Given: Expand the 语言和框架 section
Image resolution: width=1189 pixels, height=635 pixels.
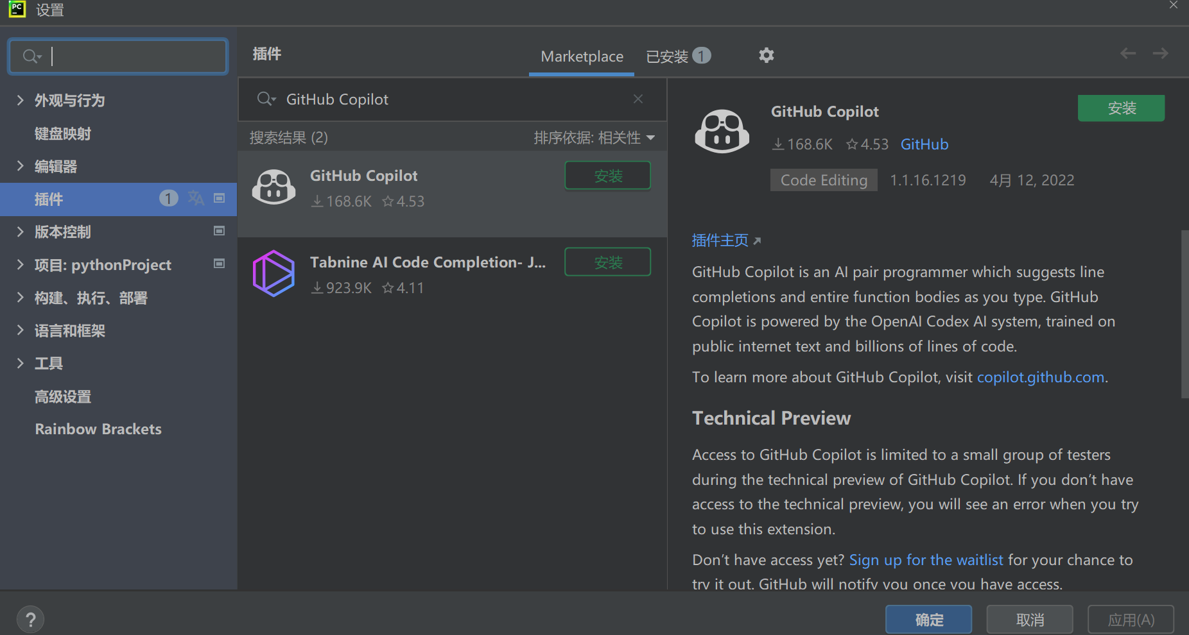Looking at the screenshot, I should pyautogui.click(x=20, y=330).
